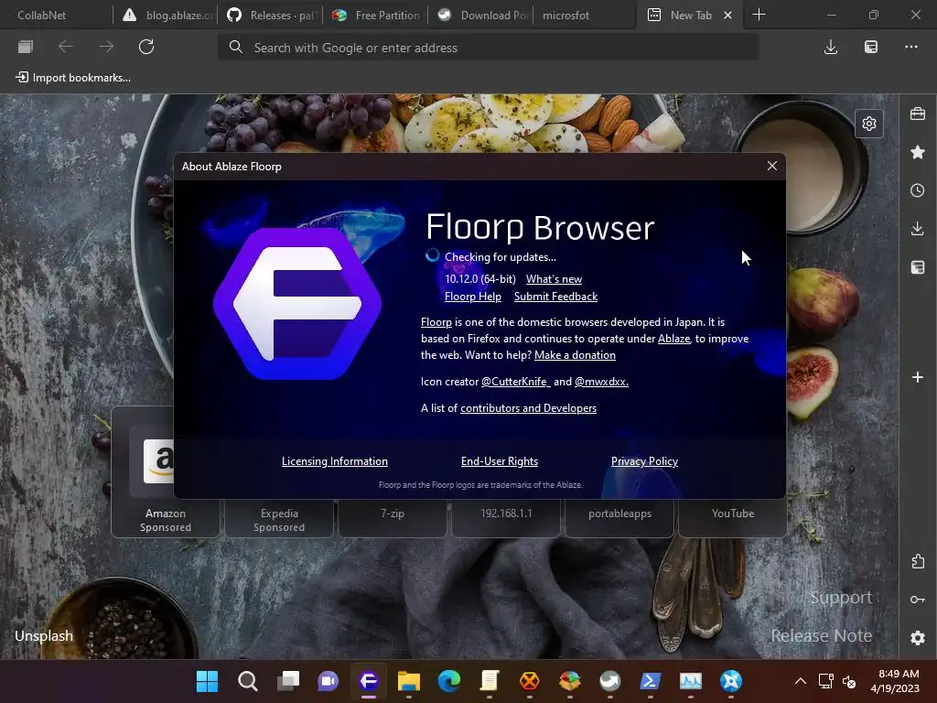
Task: Go back with the left arrow icon
Action: [66, 47]
